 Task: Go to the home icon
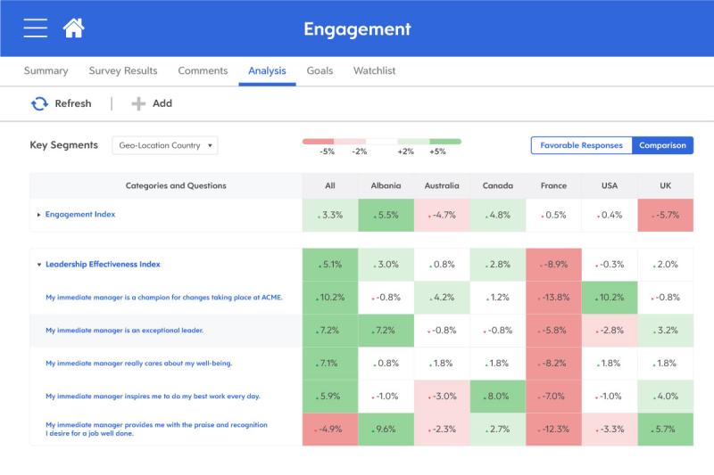tap(73, 29)
